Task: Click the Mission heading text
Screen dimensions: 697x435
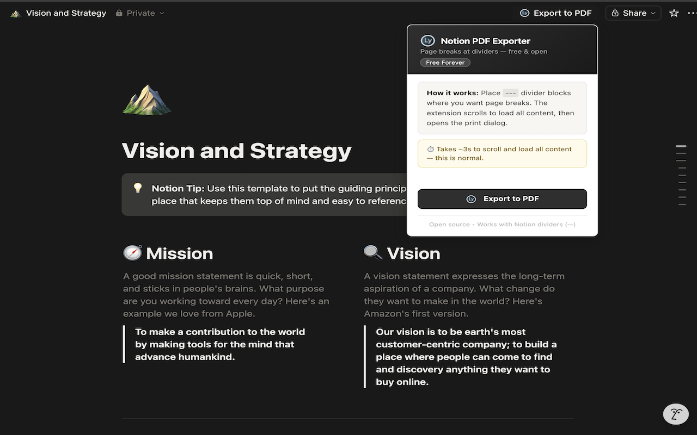Action: (180, 253)
